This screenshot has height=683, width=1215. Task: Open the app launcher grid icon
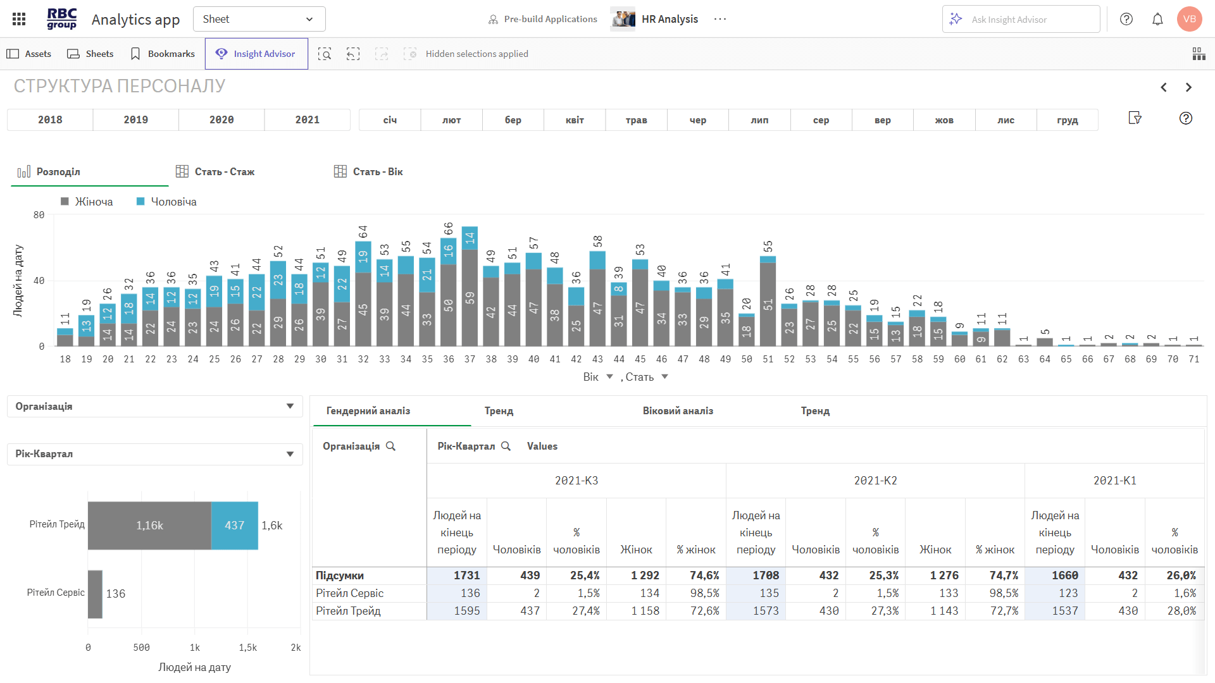point(19,19)
